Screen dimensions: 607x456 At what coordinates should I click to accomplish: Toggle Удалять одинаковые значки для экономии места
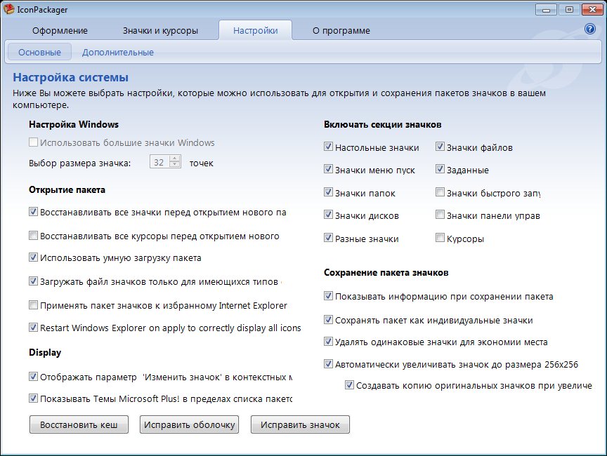(x=329, y=342)
